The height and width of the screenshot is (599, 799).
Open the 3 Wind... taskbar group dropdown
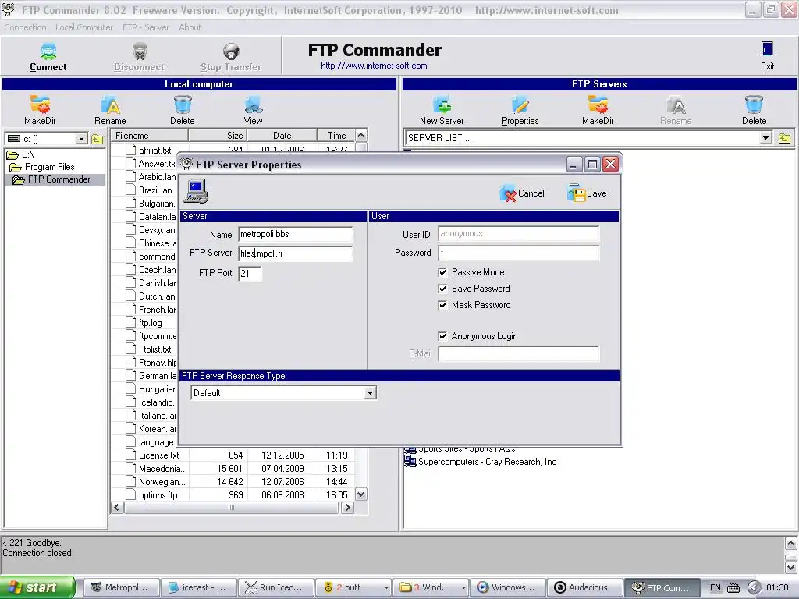point(463,588)
